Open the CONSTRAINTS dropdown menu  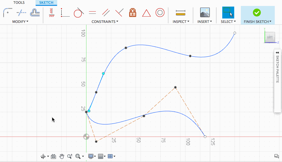tap(105, 22)
